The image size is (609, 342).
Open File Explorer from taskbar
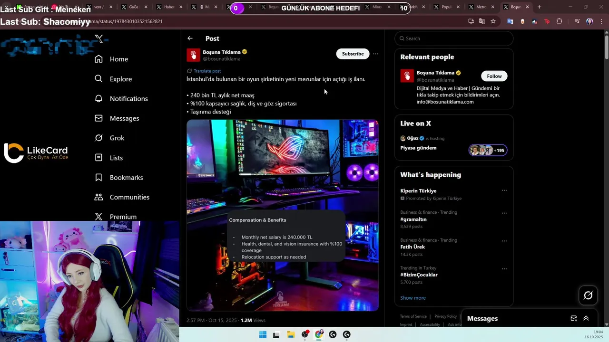(291, 335)
